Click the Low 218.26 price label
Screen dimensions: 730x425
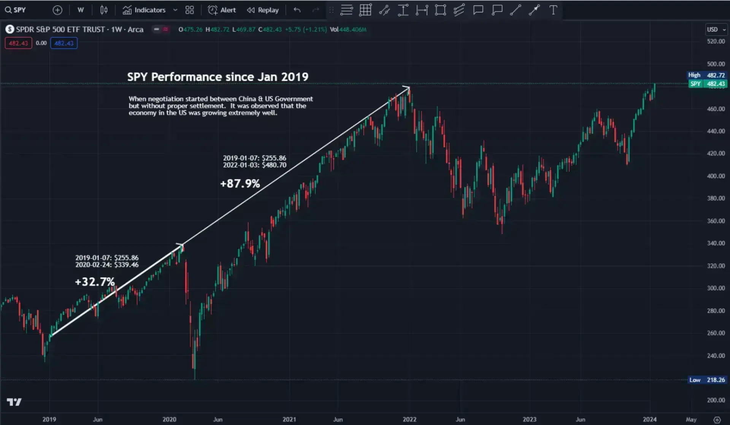point(707,380)
